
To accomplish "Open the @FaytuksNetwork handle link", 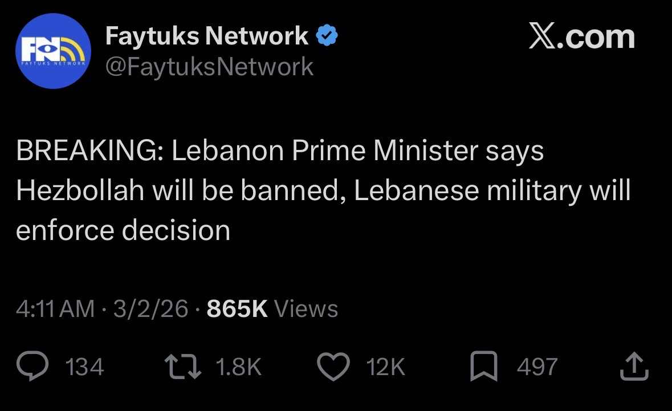I will (209, 67).
